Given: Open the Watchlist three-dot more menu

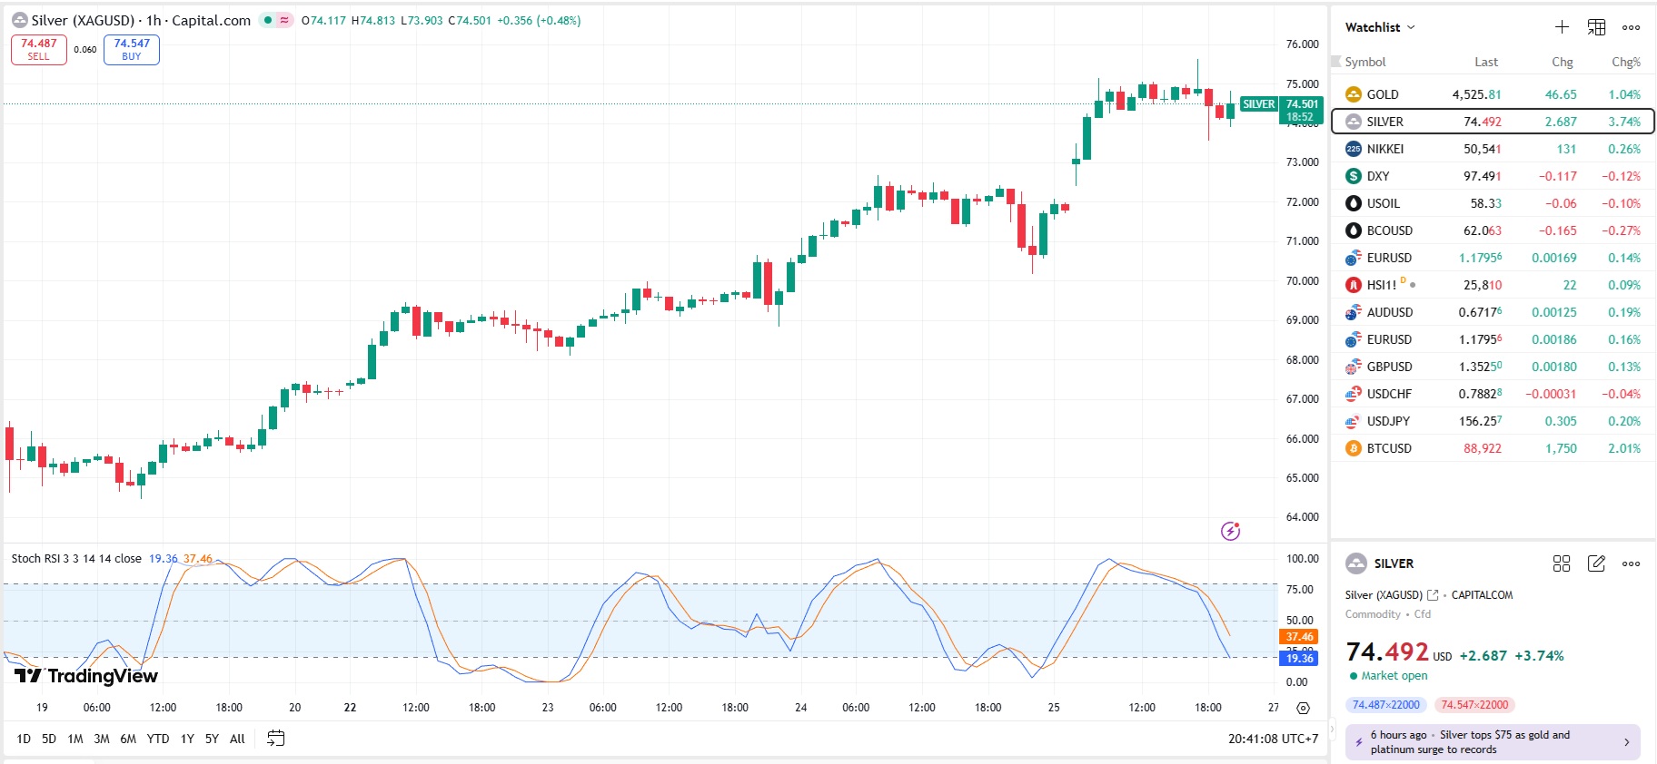Looking at the screenshot, I should (x=1632, y=27).
